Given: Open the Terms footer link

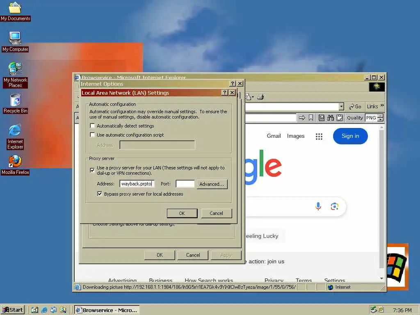Looking at the screenshot, I should (304, 280).
